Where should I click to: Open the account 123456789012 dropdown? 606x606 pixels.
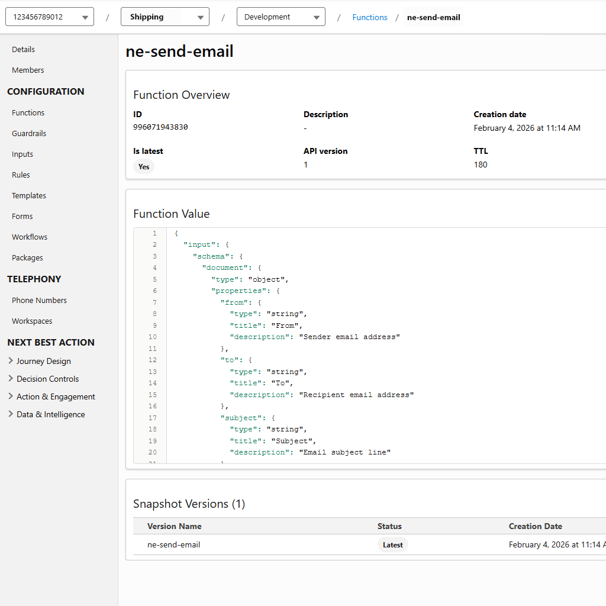[50, 17]
